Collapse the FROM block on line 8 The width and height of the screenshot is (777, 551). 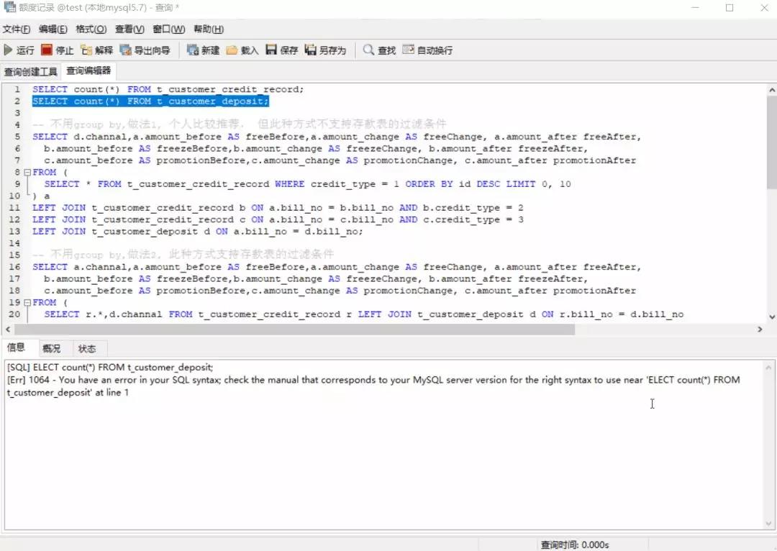28,173
